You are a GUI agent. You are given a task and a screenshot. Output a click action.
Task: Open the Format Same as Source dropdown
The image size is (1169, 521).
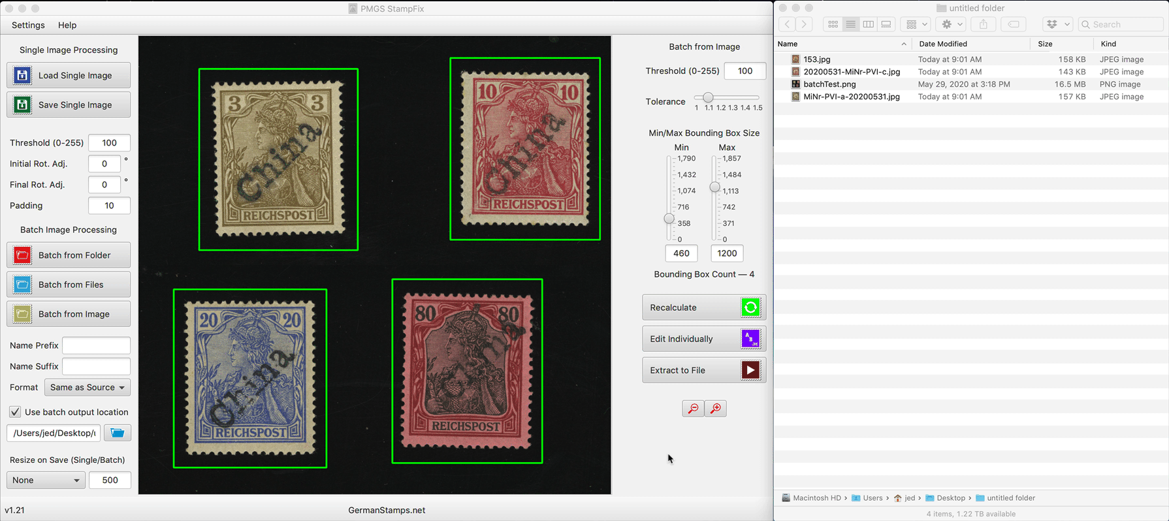click(88, 387)
